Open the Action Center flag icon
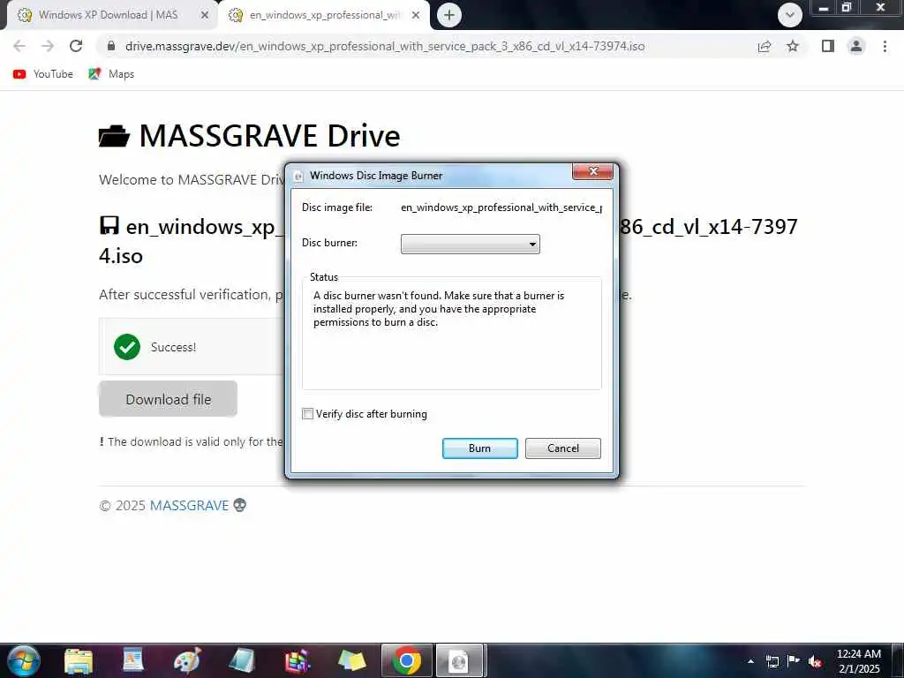The width and height of the screenshot is (904, 678). [x=794, y=660]
